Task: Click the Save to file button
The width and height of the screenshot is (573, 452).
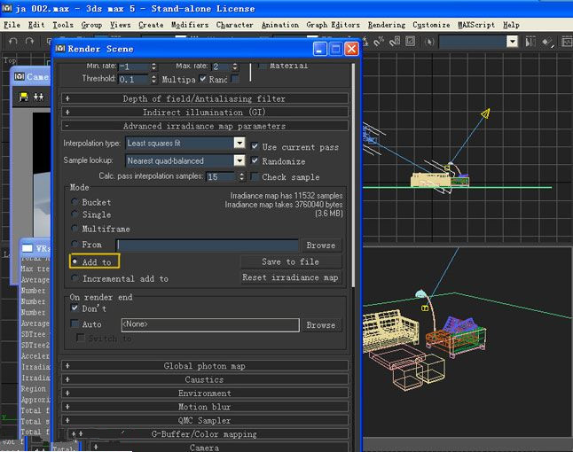Action: tap(291, 261)
